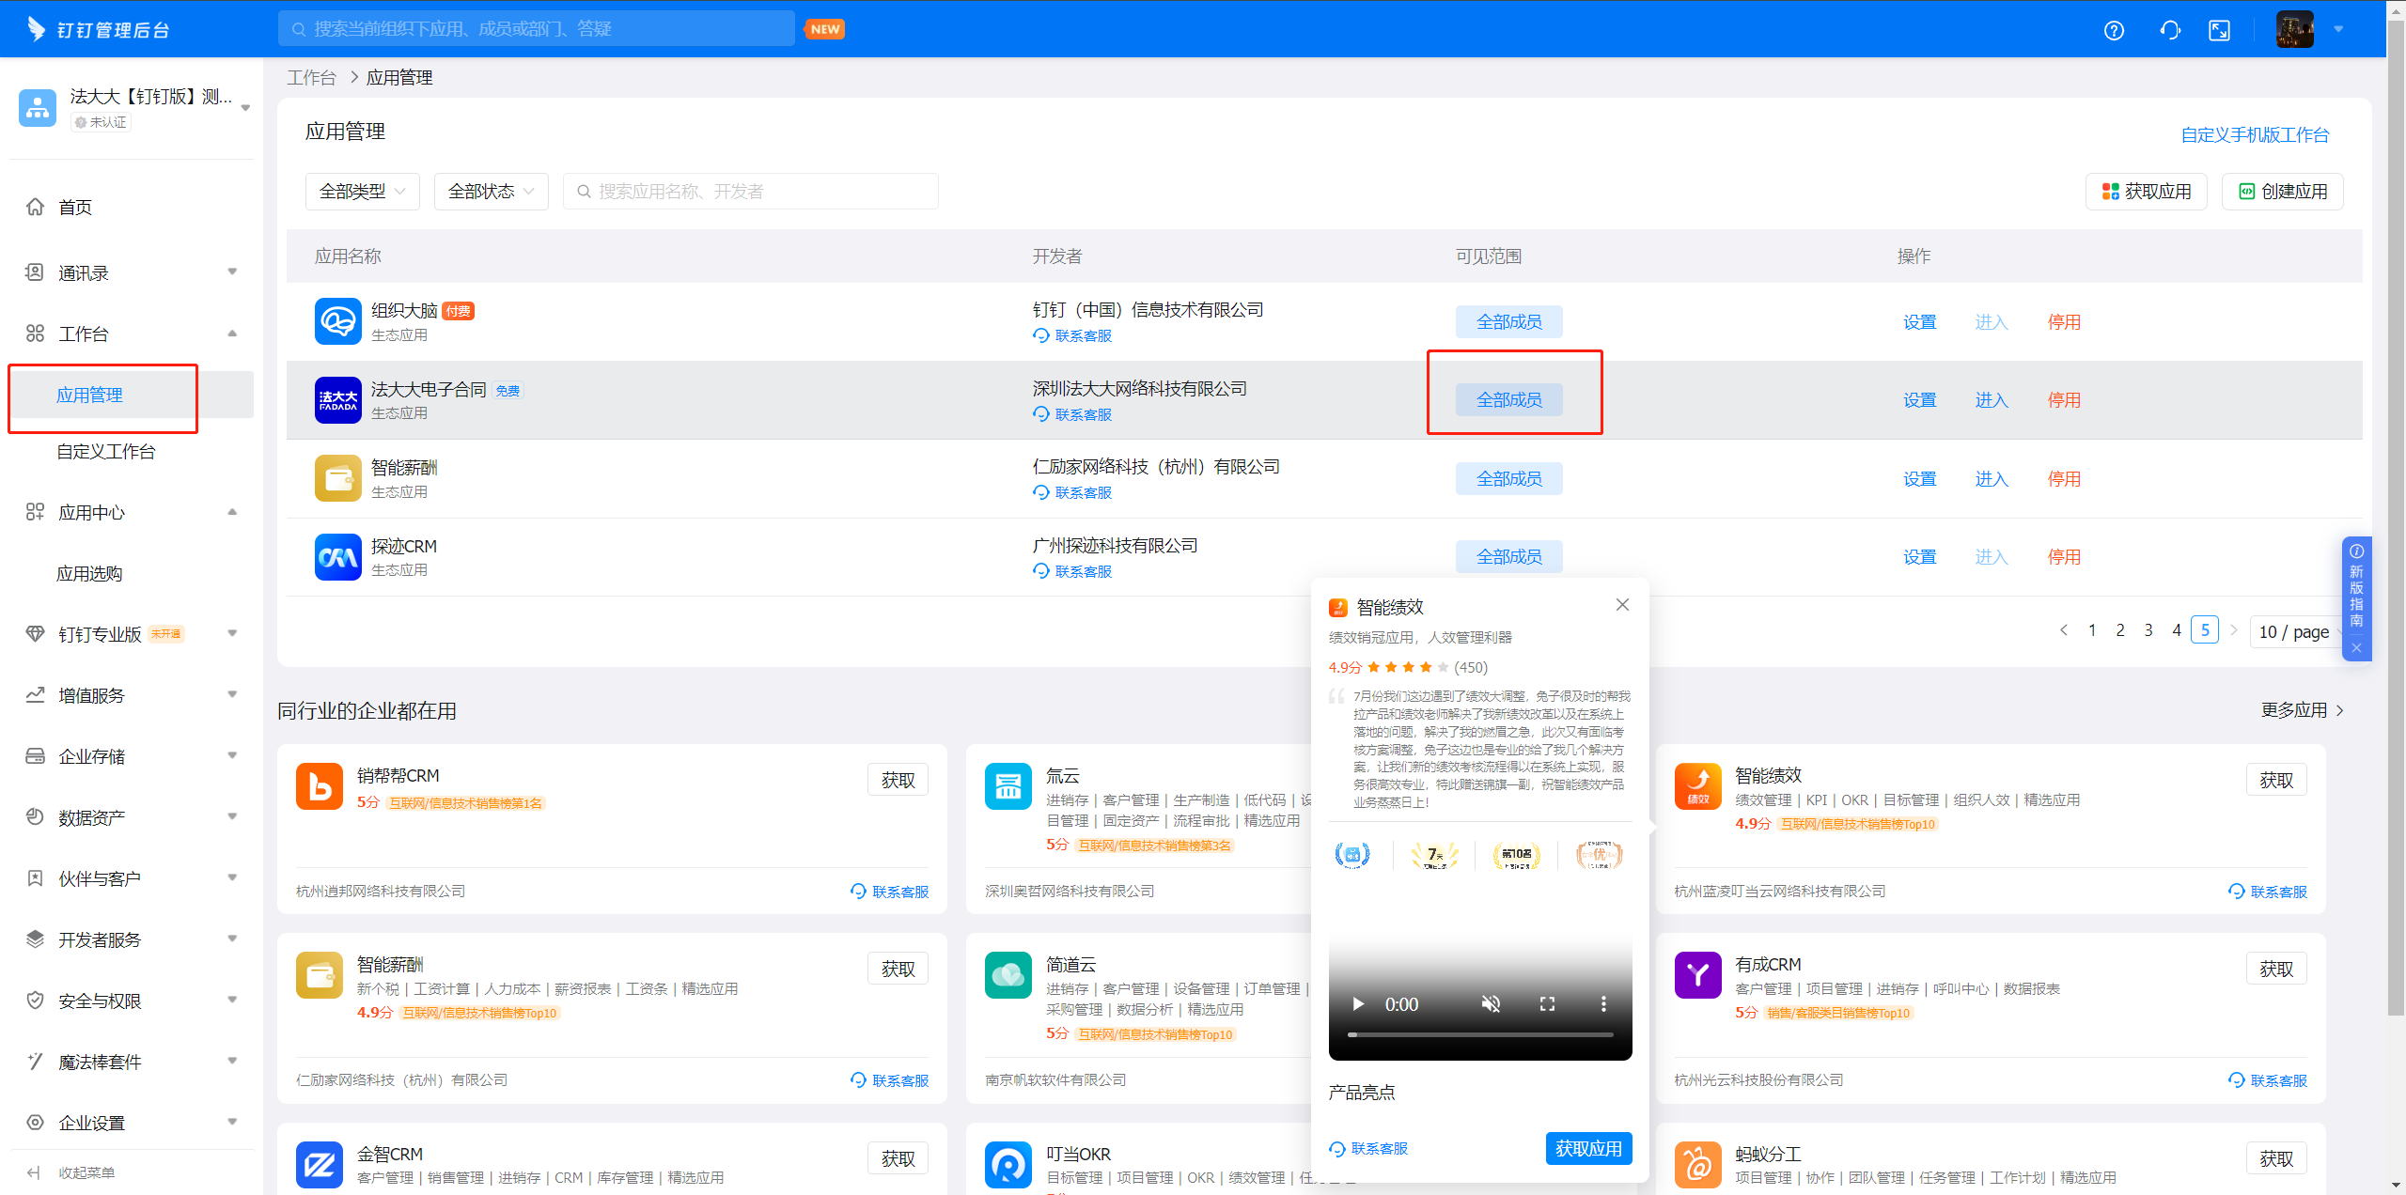Screen dimensions: 2406x1195
Task: Expand the organization switcher dropdown
Action: pyautogui.click(x=245, y=108)
